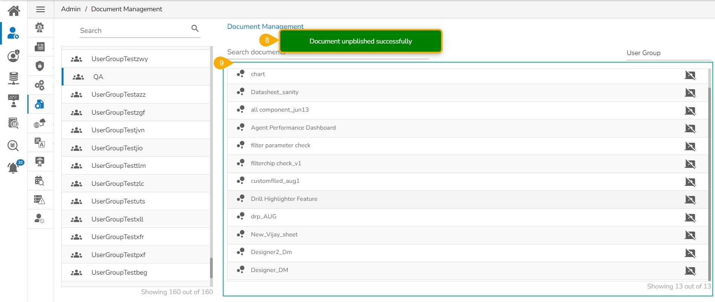
Task: Select the UserGroupTestzwy group
Action: click(136, 59)
